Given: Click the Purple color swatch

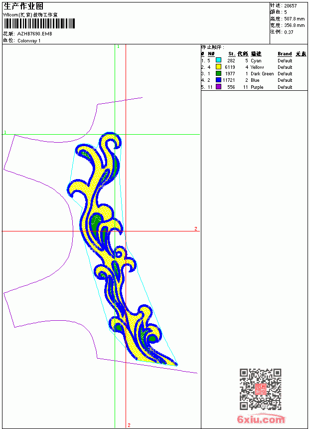Looking at the screenshot, I should click(218, 87).
